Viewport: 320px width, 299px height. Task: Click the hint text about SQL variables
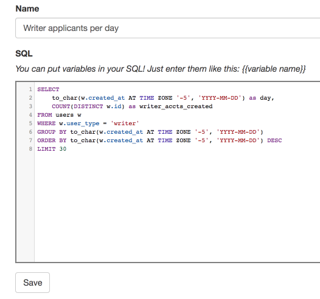click(161, 69)
